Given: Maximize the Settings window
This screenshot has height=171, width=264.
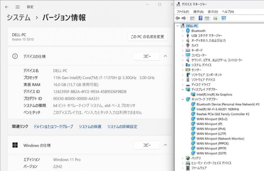Looking at the screenshot, I should 160,4.
